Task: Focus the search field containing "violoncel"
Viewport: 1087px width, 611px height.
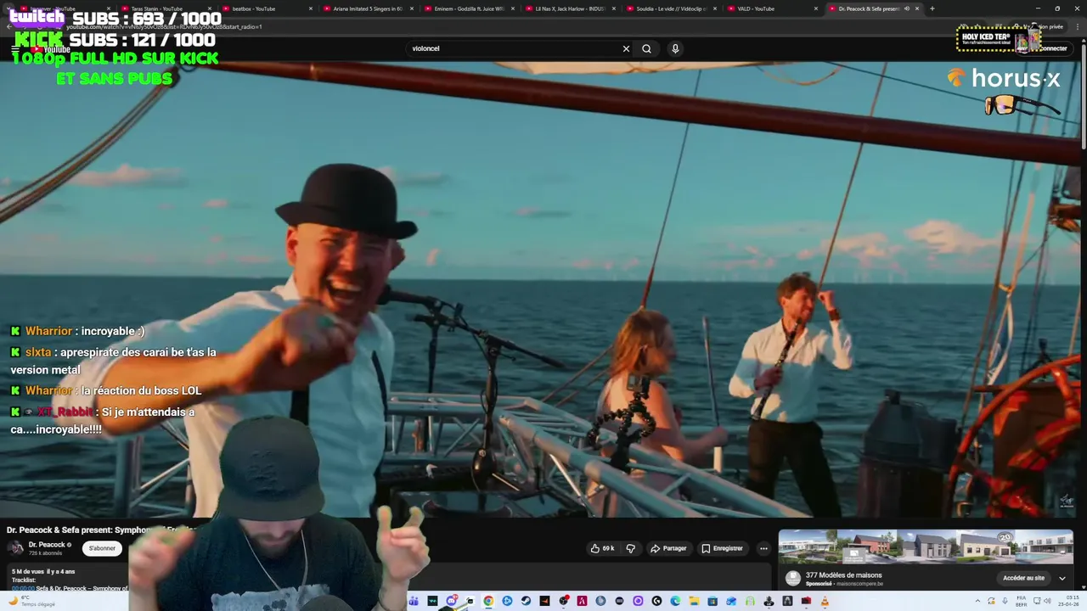Action: pos(514,48)
